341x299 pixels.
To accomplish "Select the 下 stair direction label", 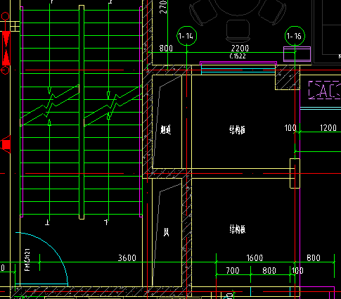I will 106,222.
